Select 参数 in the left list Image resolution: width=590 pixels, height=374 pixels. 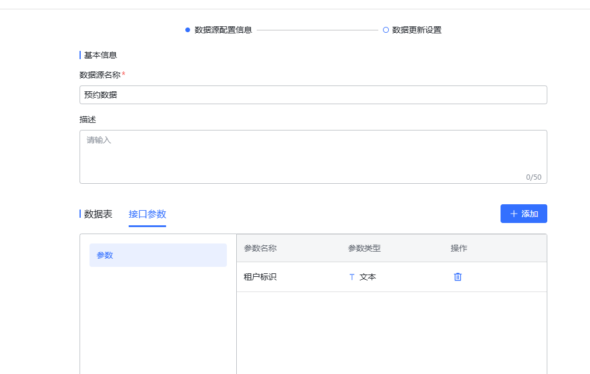point(158,255)
